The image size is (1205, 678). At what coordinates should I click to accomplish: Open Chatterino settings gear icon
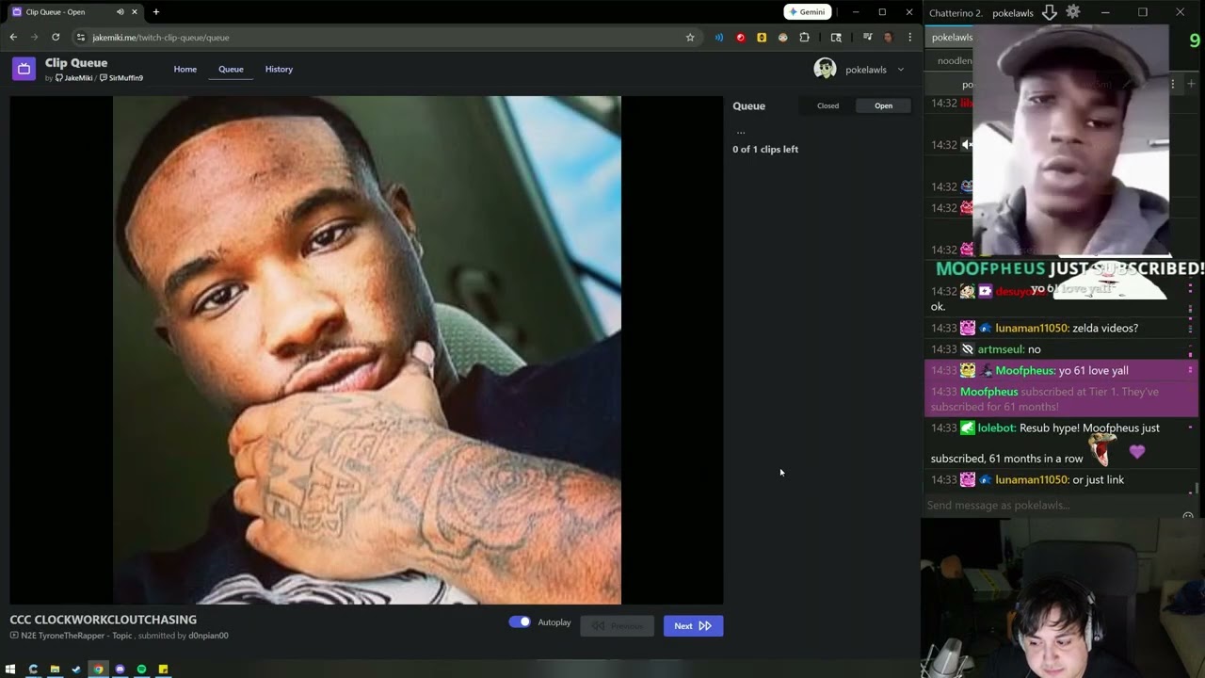coord(1073,12)
